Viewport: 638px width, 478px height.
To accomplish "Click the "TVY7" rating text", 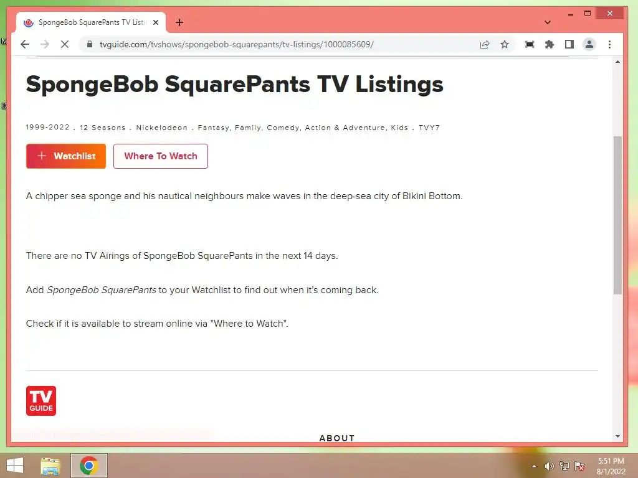I will (429, 128).
